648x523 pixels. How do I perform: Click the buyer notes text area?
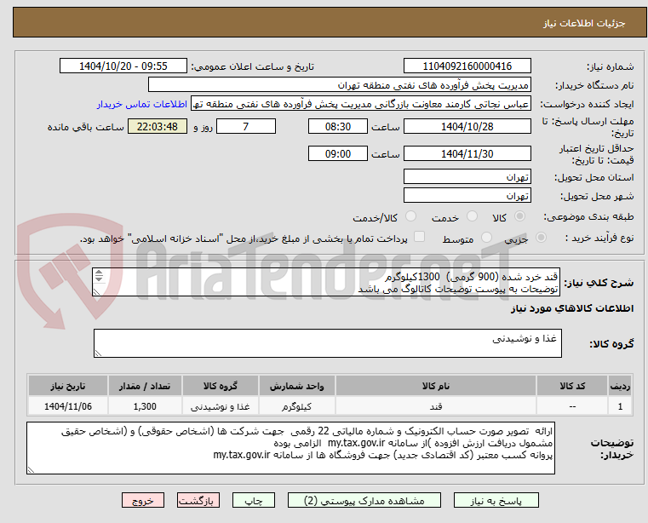290,448
